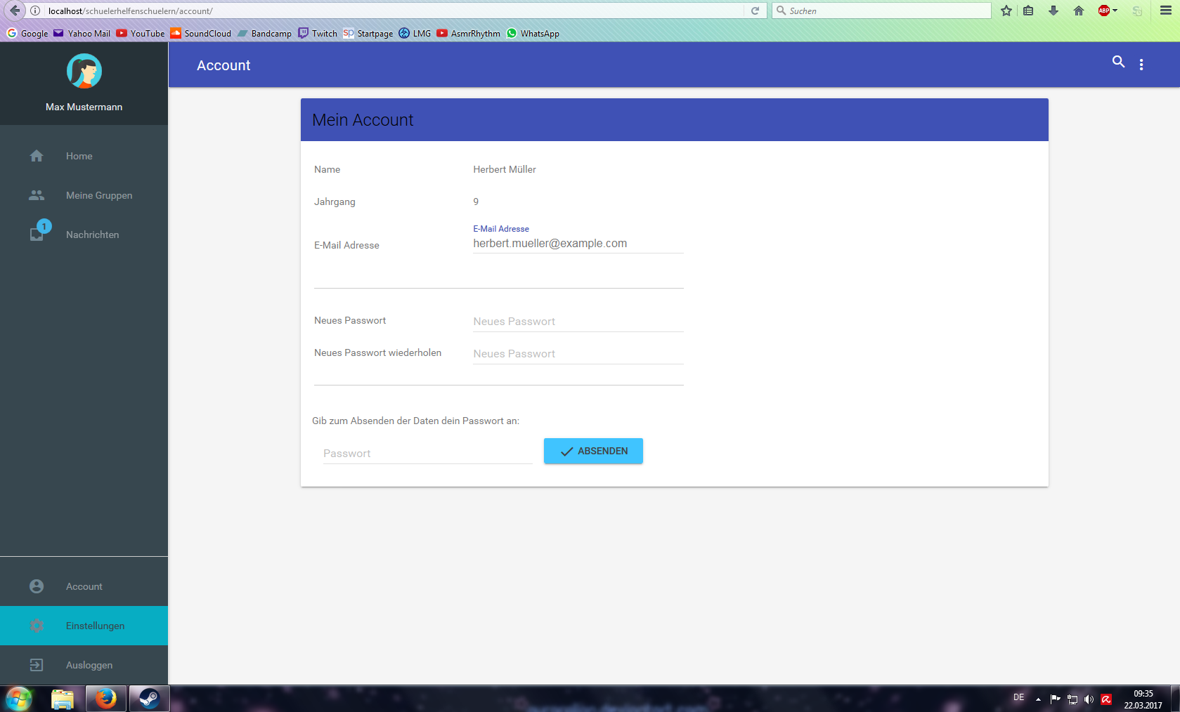Click the Home icon in sidebar
Screen dimensions: 1180x712
pyautogui.click(x=37, y=156)
